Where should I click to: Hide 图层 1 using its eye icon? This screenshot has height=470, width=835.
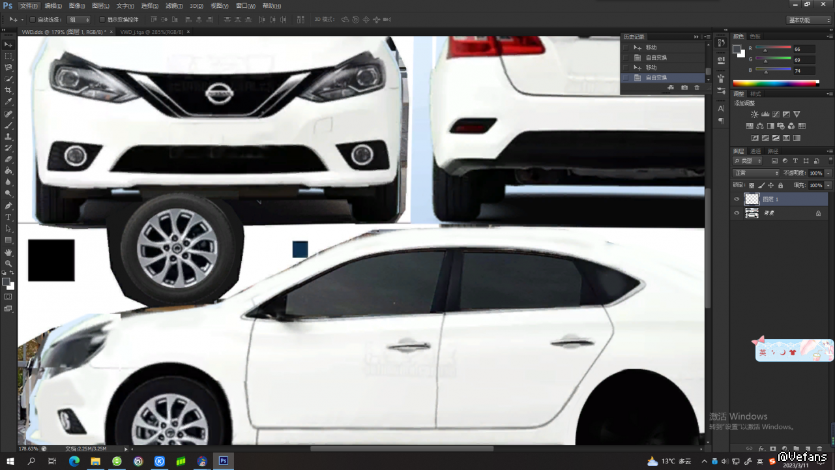(737, 199)
